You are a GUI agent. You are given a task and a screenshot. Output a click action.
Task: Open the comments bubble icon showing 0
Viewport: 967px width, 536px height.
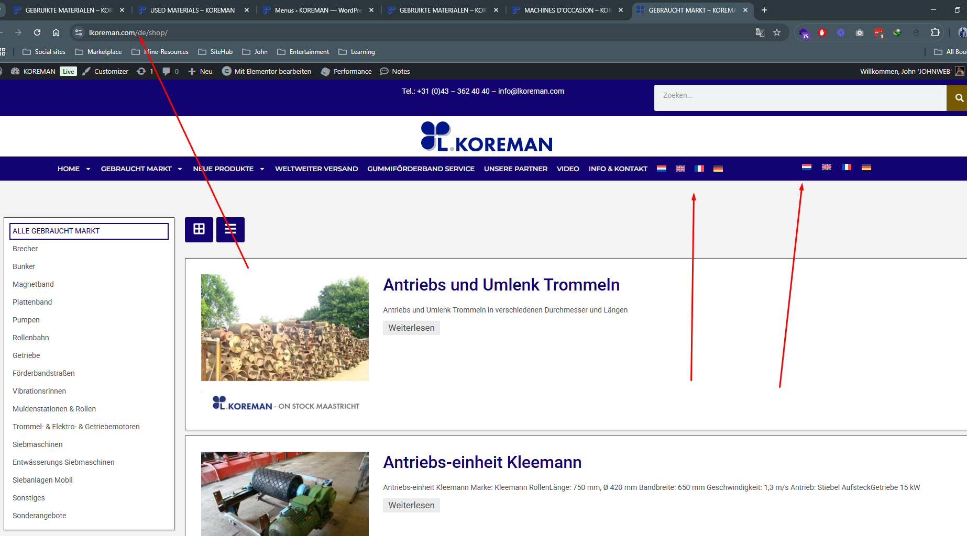coord(171,71)
